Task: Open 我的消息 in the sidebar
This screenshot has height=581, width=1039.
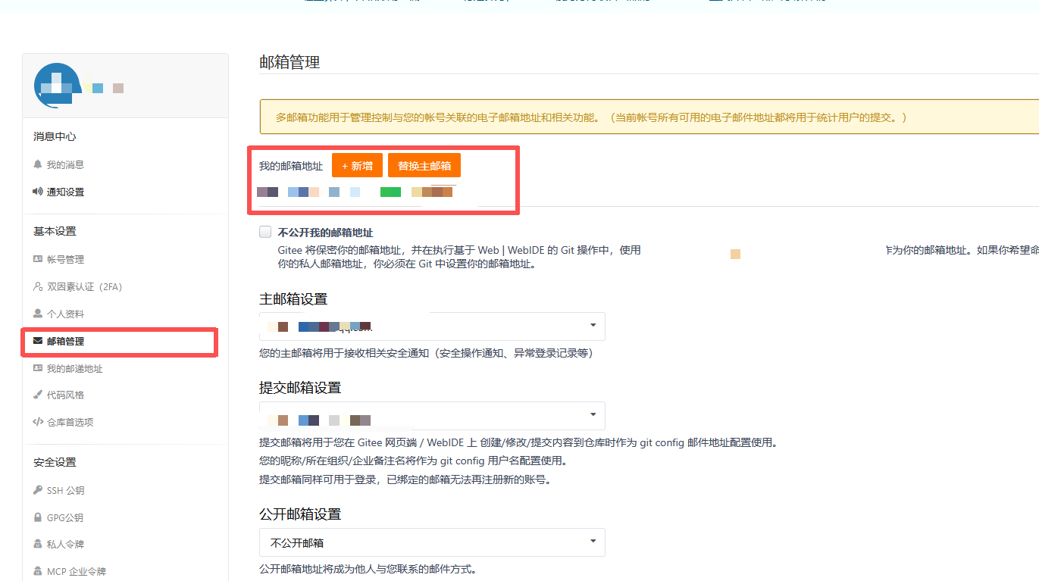Action: click(65, 164)
